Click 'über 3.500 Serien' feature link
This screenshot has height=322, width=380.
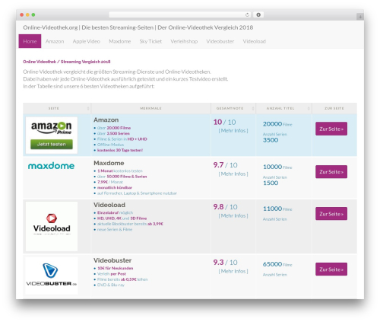point(113,133)
